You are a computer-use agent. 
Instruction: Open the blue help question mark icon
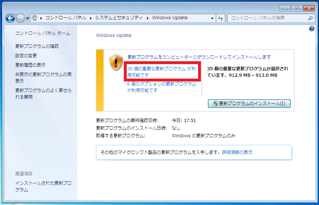[x=311, y=29]
